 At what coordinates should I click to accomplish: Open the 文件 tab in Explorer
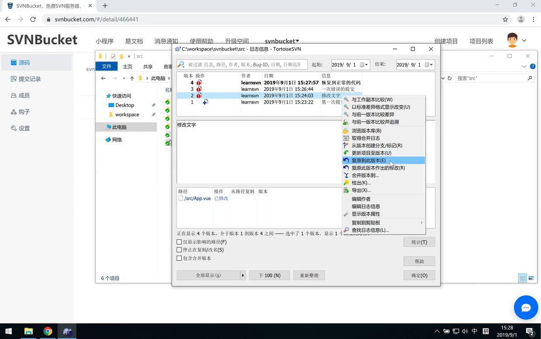(107, 66)
